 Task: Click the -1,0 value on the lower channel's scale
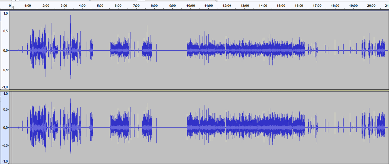5,161
